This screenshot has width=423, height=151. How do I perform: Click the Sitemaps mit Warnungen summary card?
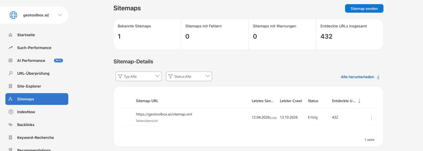coord(282,34)
